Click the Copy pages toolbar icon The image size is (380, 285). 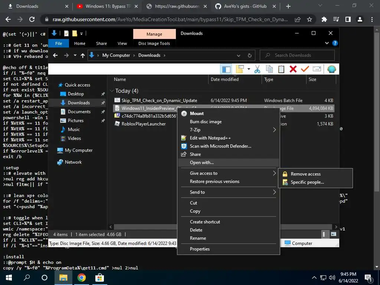coord(269,69)
